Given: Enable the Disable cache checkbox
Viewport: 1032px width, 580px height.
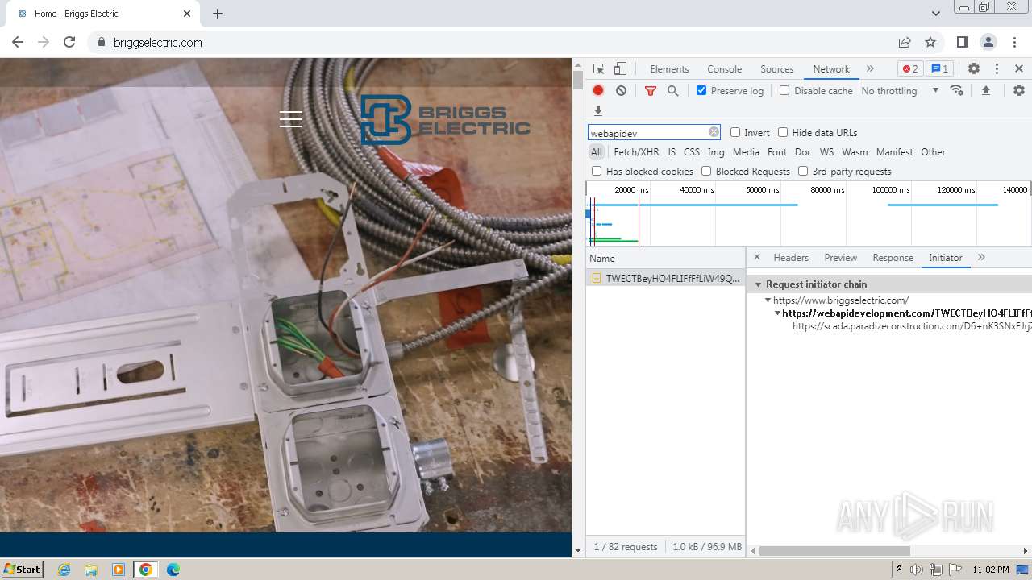Looking at the screenshot, I should pyautogui.click(x=784, y=90).
